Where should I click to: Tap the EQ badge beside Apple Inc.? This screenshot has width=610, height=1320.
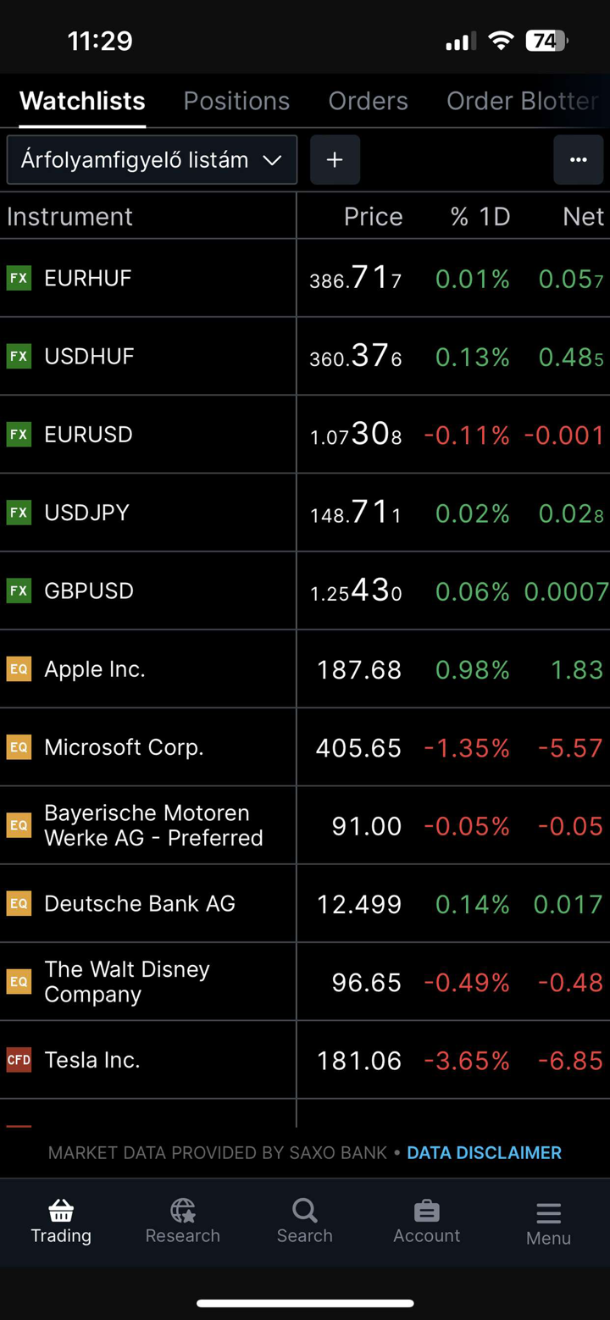(x=19, y=669)
